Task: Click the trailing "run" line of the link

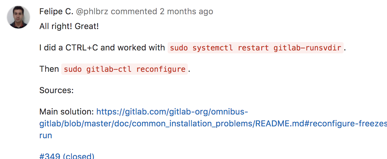Action: click(x=46, y=136)
